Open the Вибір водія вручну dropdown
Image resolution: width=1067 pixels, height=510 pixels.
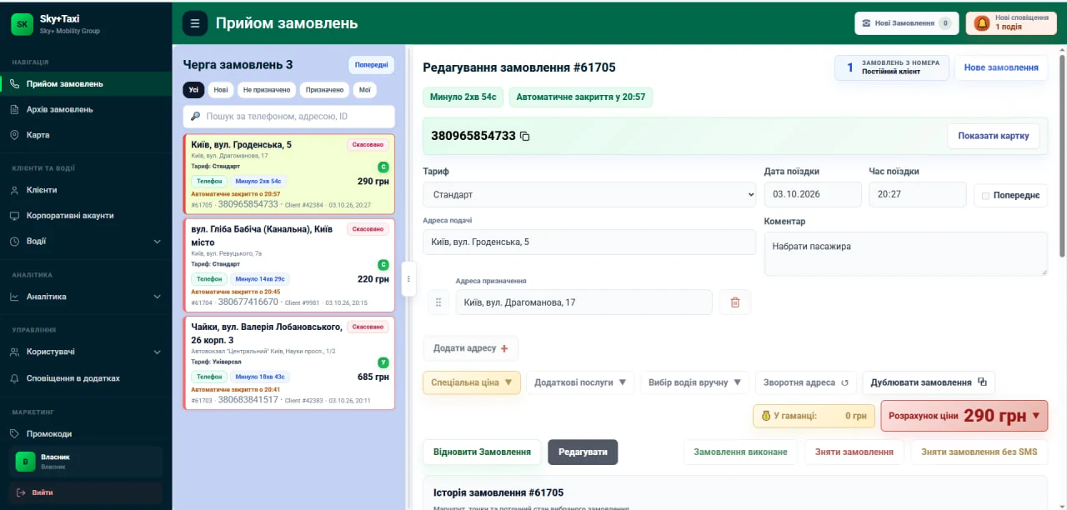[x=695, y=382]
